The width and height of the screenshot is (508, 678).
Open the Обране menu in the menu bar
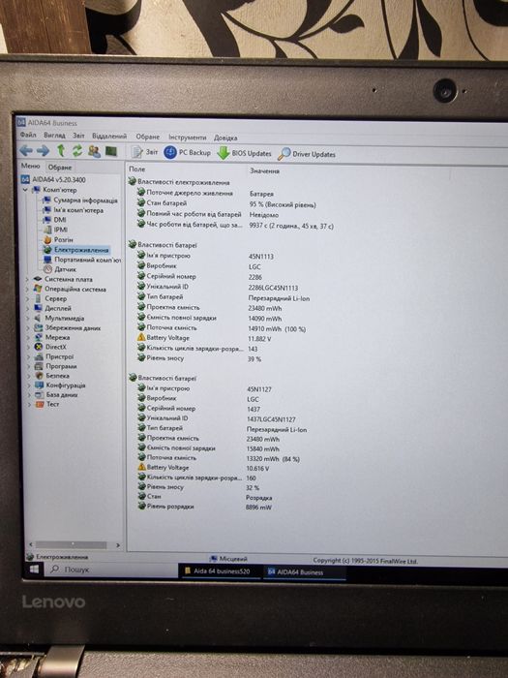click(148, 137)
